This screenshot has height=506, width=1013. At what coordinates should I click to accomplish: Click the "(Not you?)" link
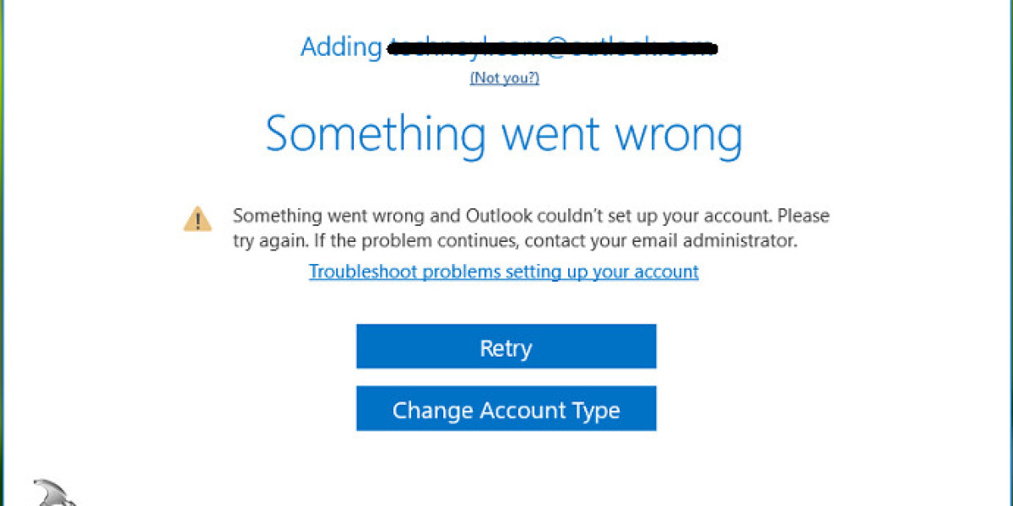pos(505,78)
